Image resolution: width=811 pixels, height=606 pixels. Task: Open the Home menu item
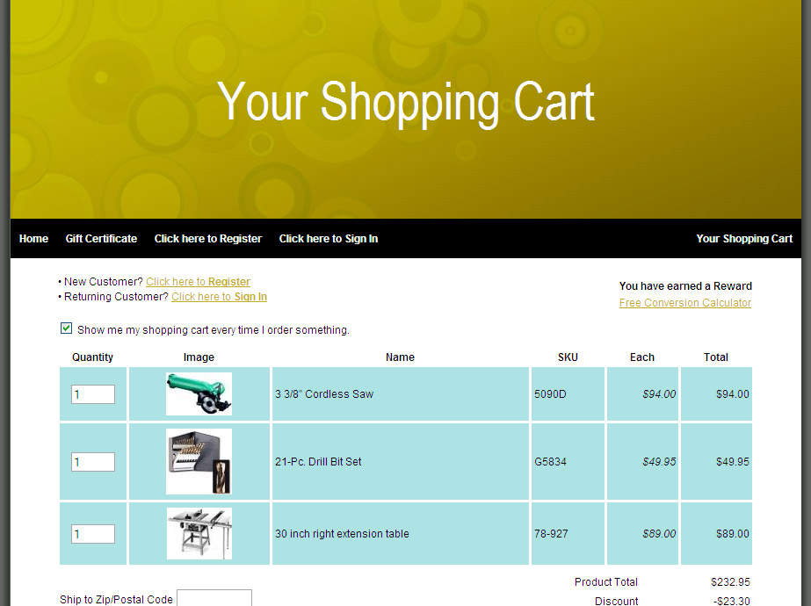pos(33,239)
